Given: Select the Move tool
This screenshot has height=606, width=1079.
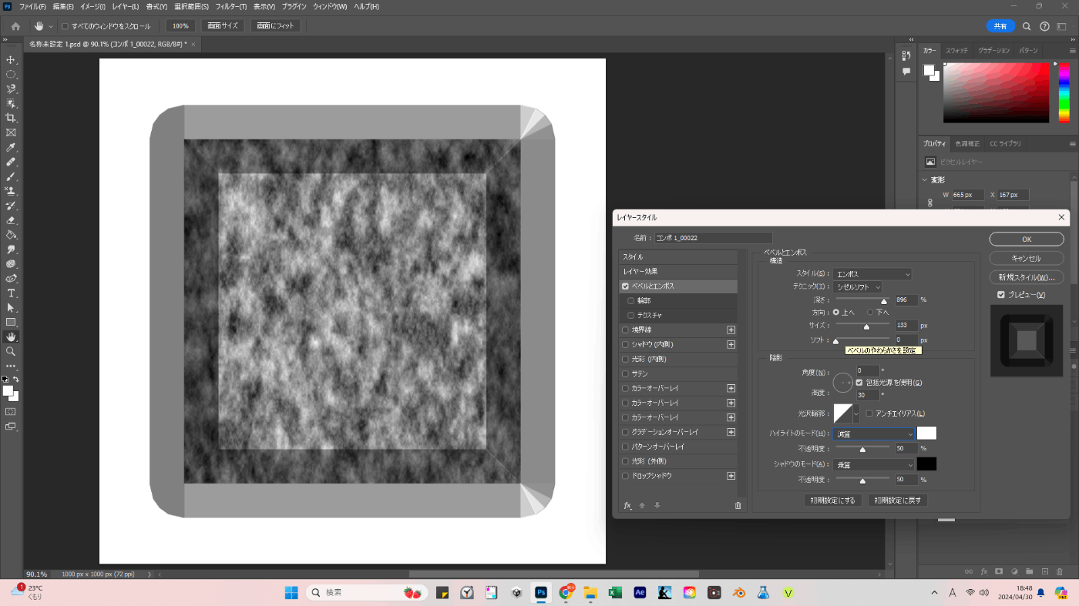Looking at the screenshot, I should click(x=11, y=60).
